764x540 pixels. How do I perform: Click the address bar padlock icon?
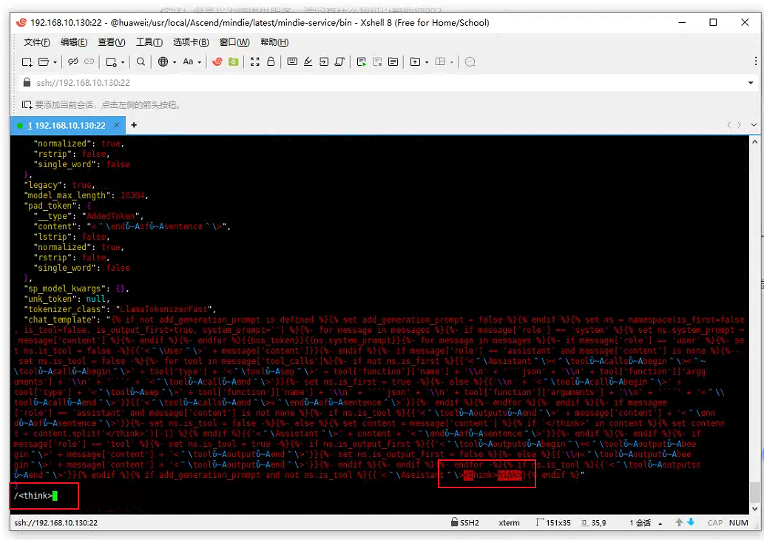[27, 82]
